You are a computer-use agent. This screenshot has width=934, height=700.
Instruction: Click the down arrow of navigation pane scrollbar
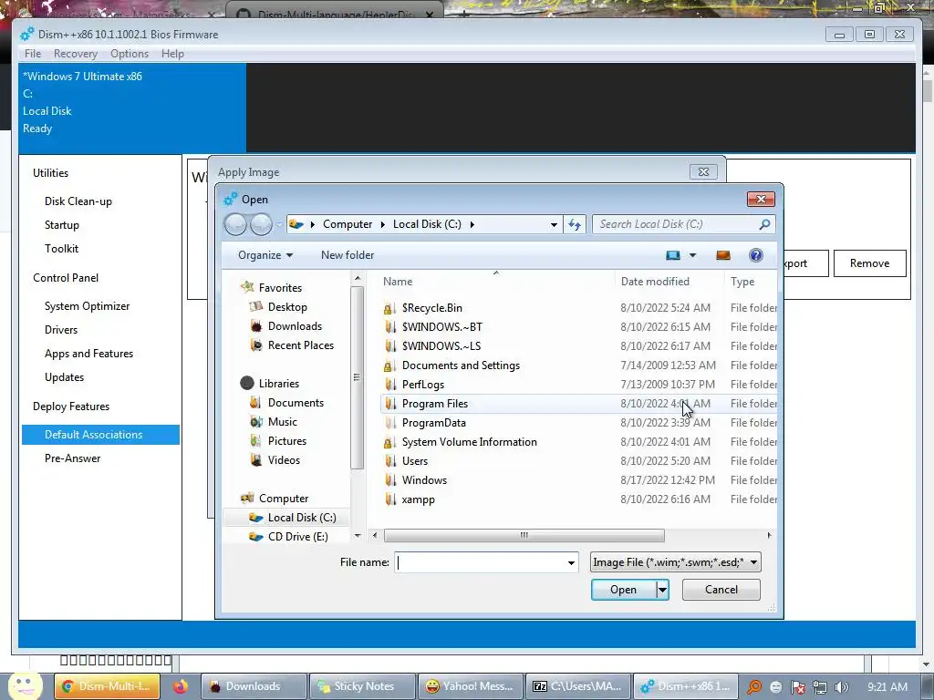[358, 536]
